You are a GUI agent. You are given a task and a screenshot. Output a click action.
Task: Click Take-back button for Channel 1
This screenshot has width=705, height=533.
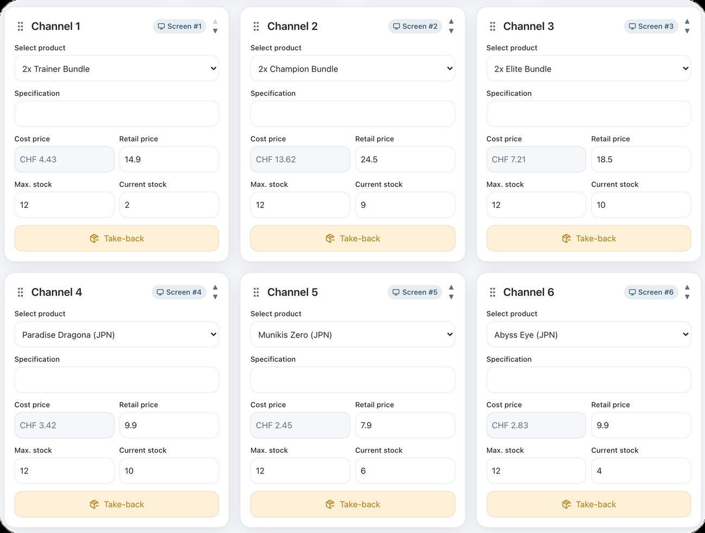(117, 238)
